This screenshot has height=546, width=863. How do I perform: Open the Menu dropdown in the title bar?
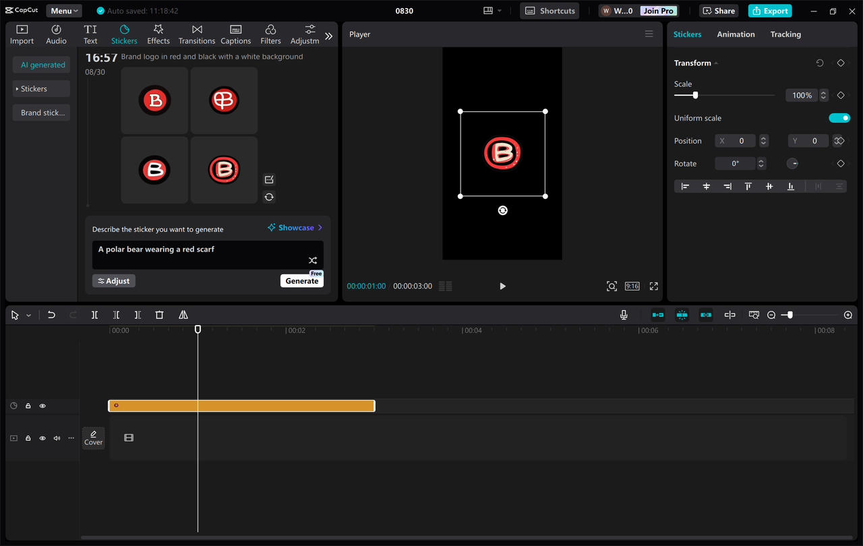pyautogui.click(x=63, y=10)
